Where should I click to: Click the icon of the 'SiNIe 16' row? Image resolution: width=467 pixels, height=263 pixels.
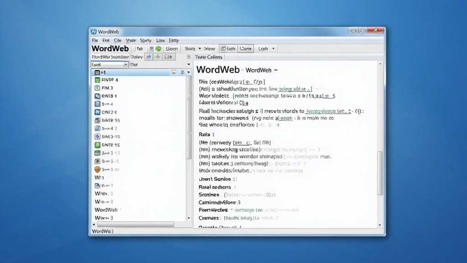point(98,121)
